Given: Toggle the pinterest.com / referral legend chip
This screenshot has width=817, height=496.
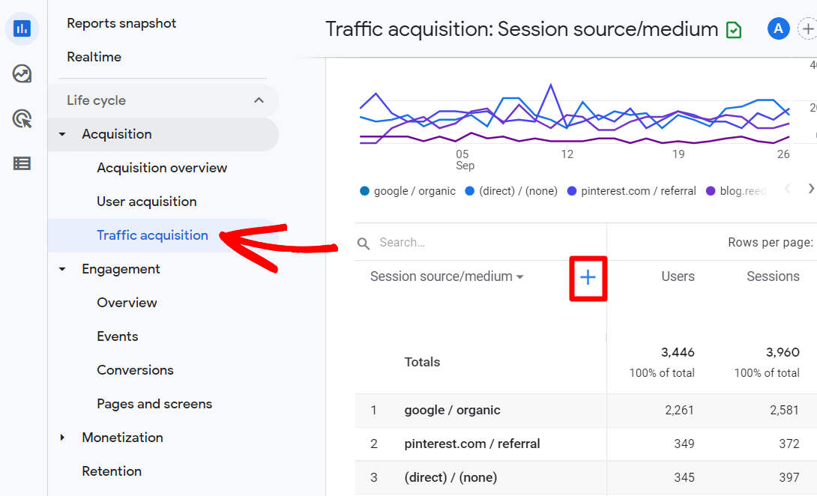Looking at the screenshot, I should (x=631, y=191).
